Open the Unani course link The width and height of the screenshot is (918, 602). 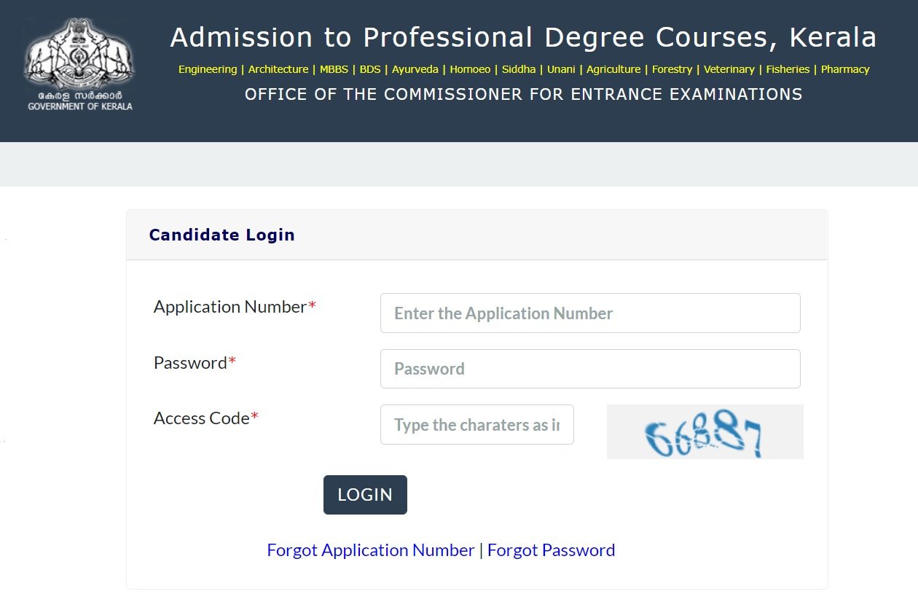[x=561, y=69]
